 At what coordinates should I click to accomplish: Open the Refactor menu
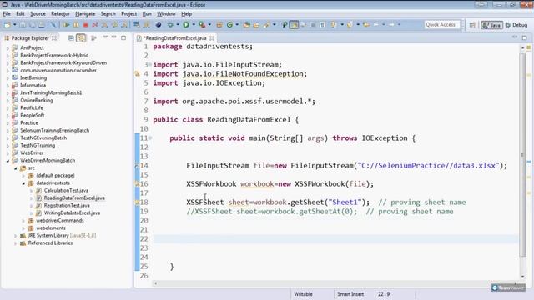(60, 13)
